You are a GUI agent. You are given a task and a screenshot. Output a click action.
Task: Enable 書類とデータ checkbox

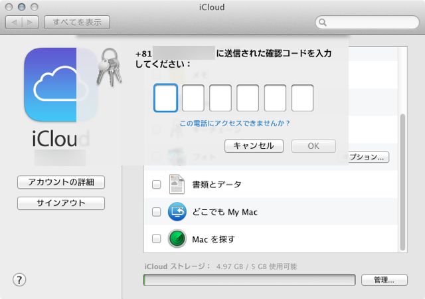pyautogui.click(x=157, y=185)
